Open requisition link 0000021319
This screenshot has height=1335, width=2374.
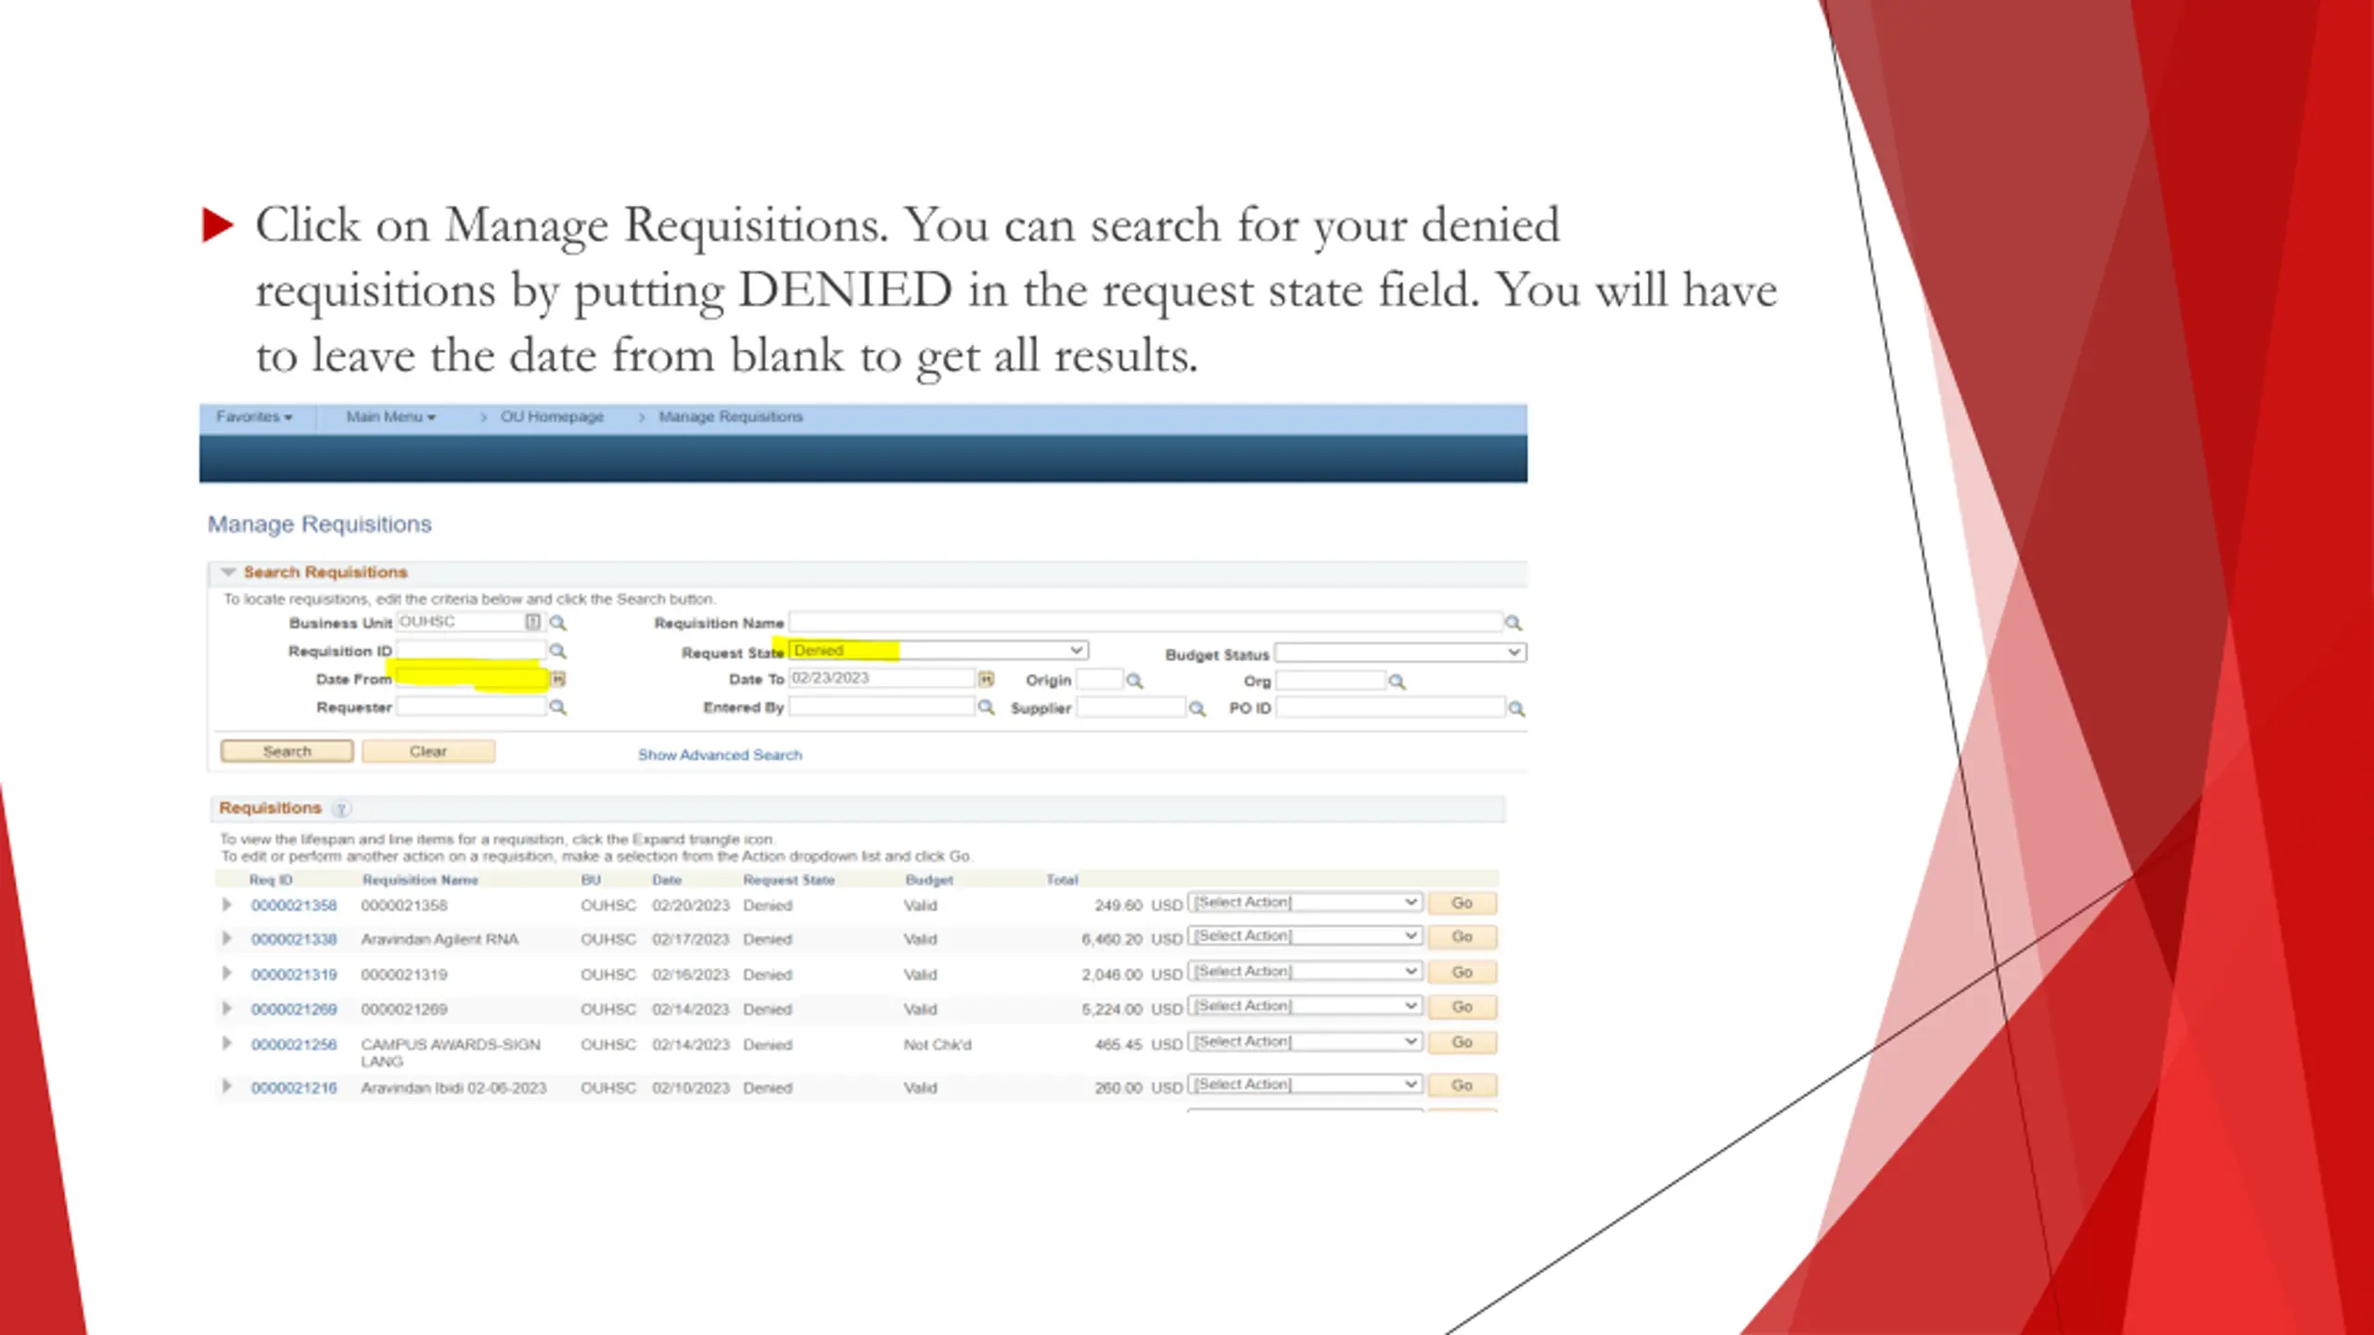pos(294,974)
